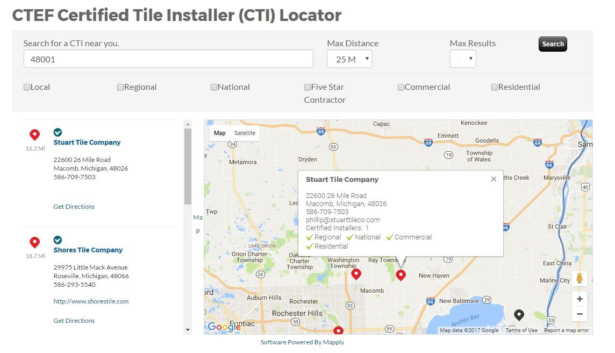This screenshot has width=615, height=353.
Task: Zoom in using the plus icon on the map
Action: 580,299
